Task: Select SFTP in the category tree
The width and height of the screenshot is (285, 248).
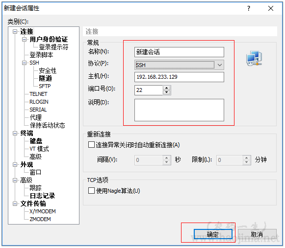Action: click(x=45, y=86)
